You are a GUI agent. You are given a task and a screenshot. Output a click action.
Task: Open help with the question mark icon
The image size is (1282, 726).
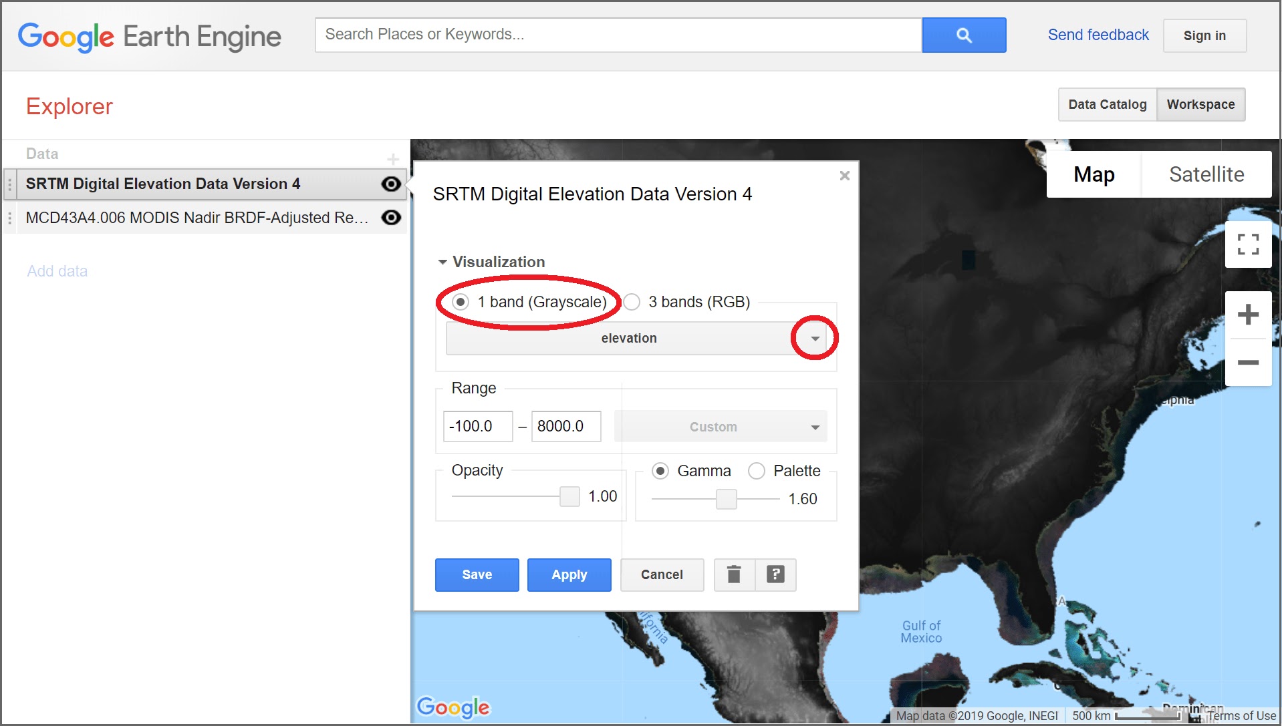[775, 574]
